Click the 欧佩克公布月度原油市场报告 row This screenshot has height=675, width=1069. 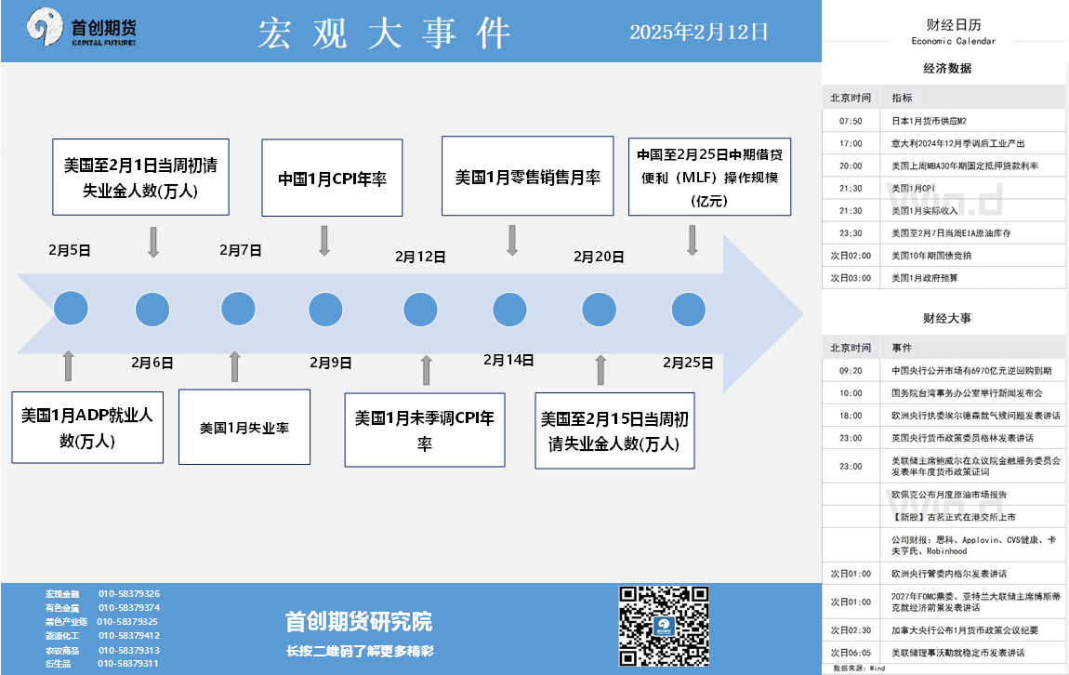tap(944, 495)
